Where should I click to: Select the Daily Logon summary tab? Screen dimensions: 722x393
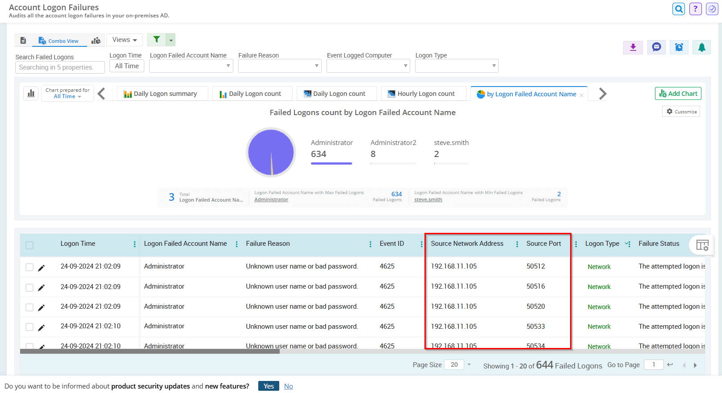(161, 94)
